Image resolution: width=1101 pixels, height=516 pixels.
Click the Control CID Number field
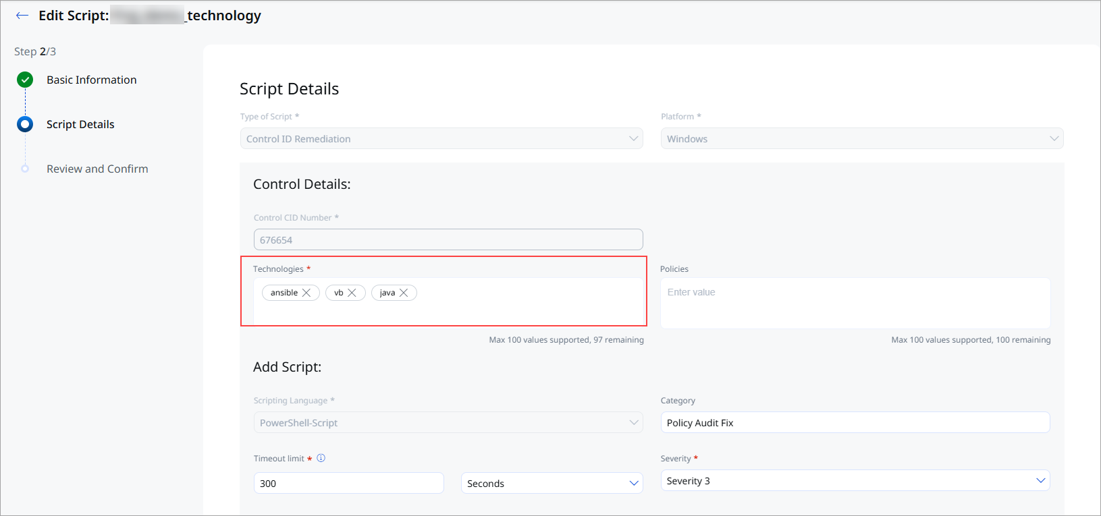448,239
